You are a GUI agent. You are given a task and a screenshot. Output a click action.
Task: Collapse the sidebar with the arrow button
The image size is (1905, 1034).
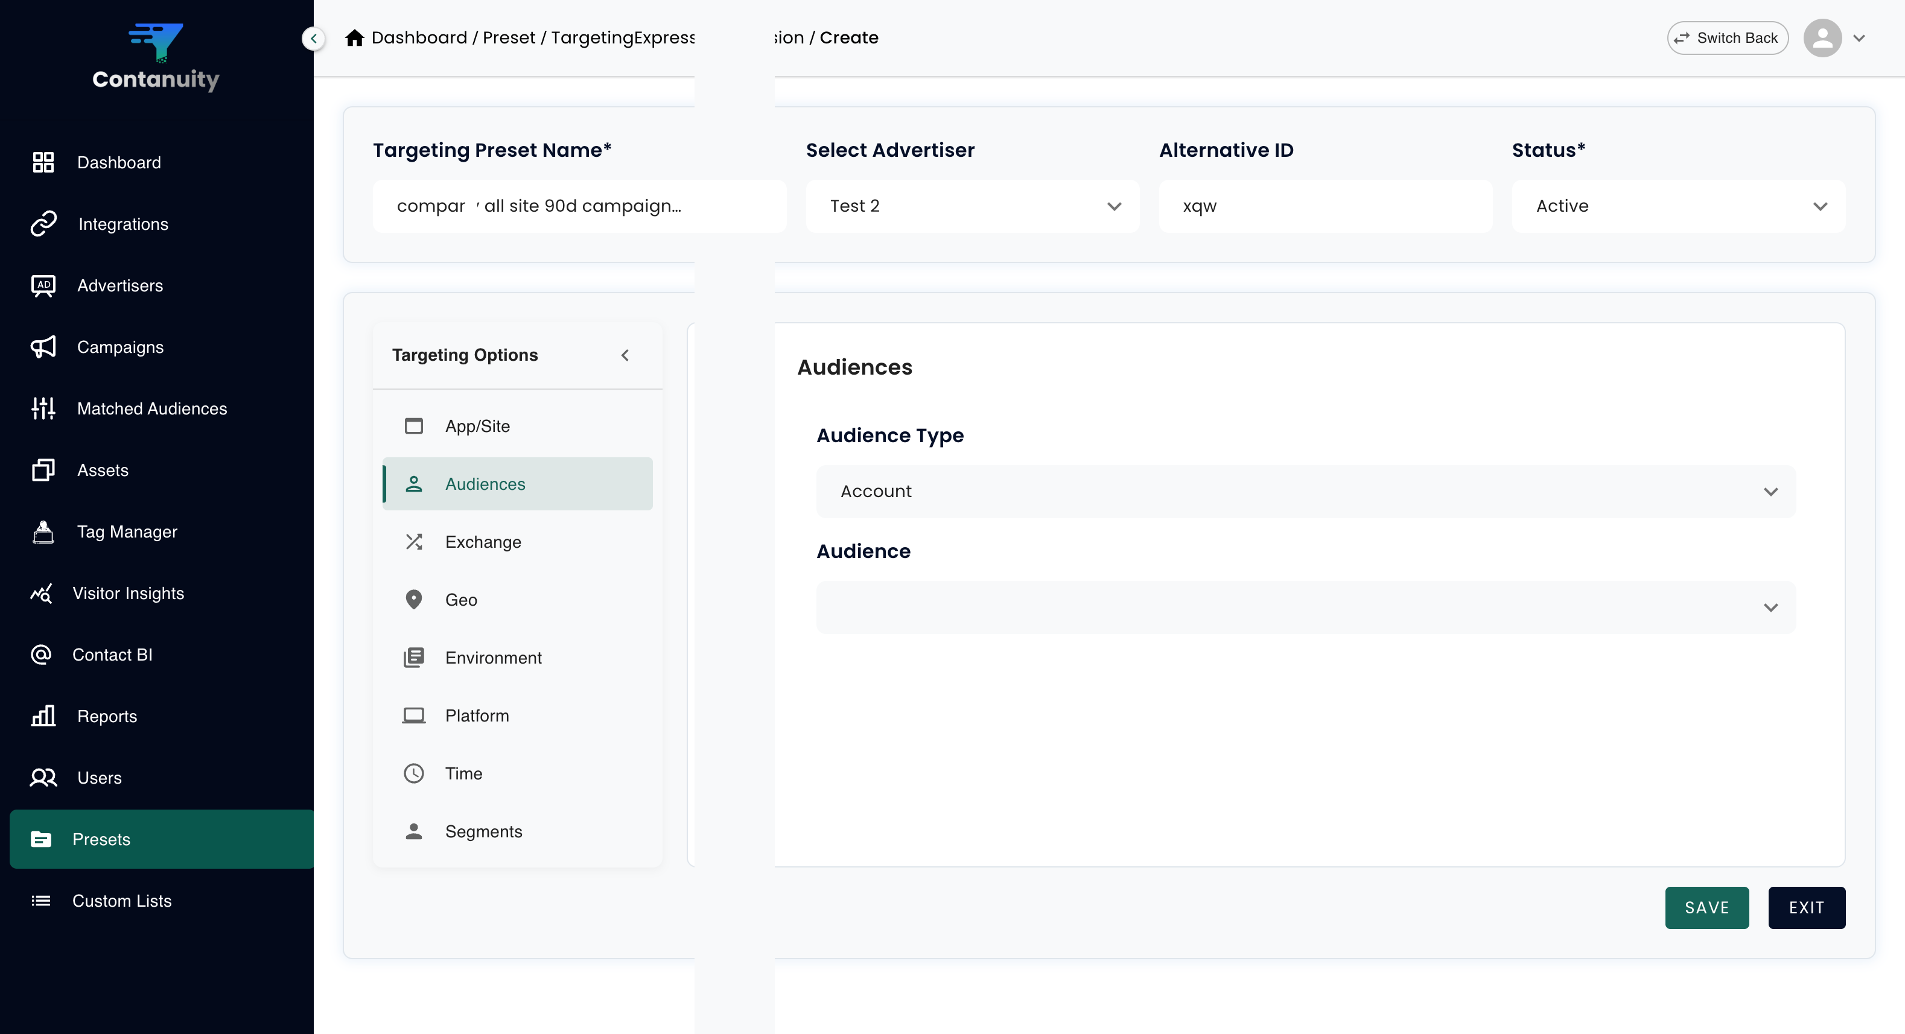[x=314, y=39]
